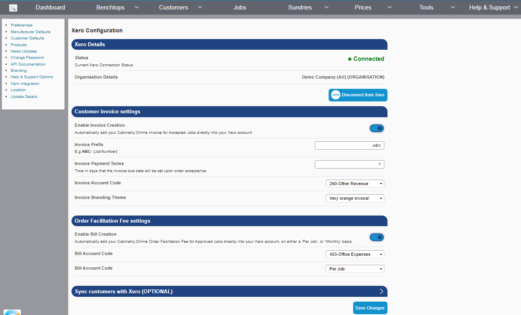Open Invoice Account Code dropdown
521x315 pixels.
[355, 184]
